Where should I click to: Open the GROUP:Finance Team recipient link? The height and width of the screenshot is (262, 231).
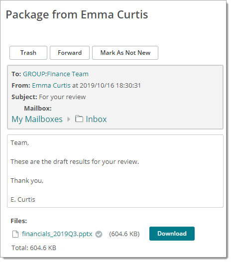56,74
